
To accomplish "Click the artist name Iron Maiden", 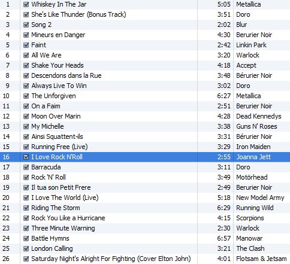I will pyautogui.click(x=253, y=147).
